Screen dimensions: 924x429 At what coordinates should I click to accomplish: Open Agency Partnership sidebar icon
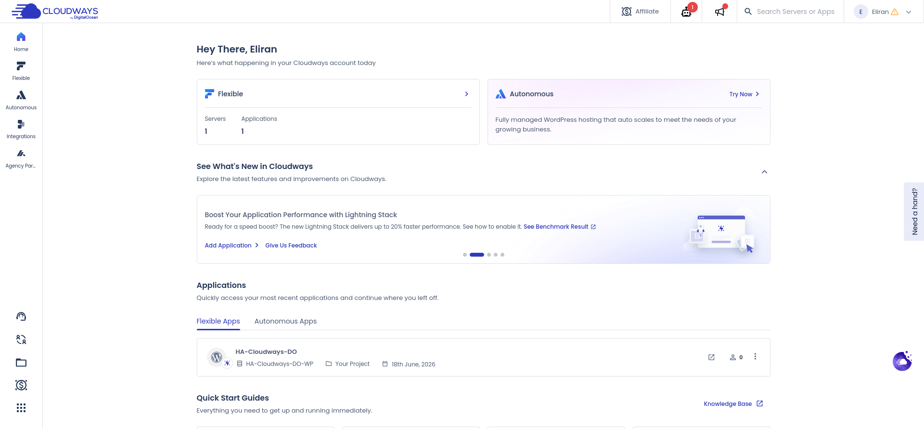point(21,158)
